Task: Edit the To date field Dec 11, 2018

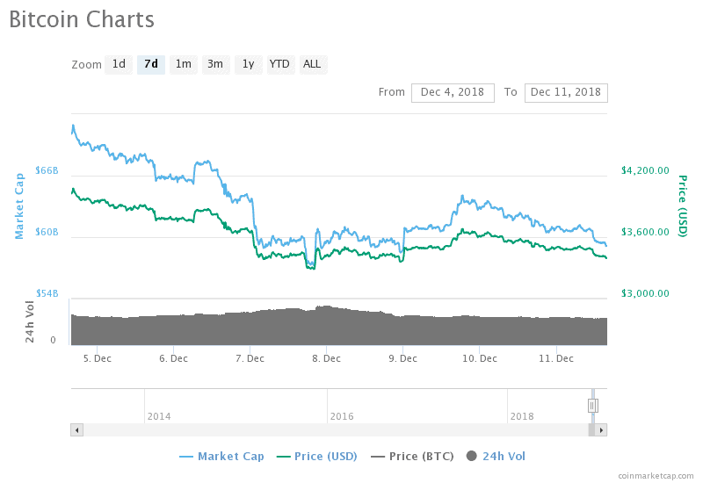Action: tap(566, 93)
